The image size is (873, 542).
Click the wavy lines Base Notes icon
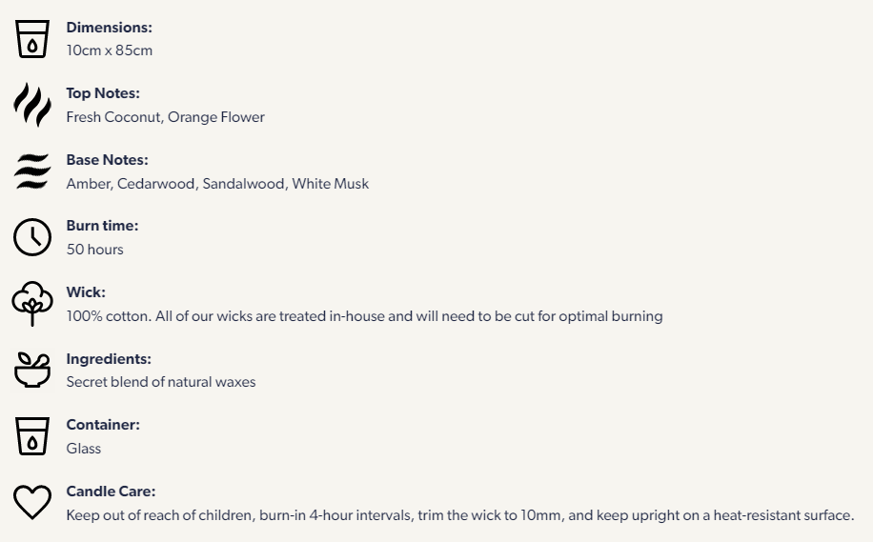click(32, 171)
